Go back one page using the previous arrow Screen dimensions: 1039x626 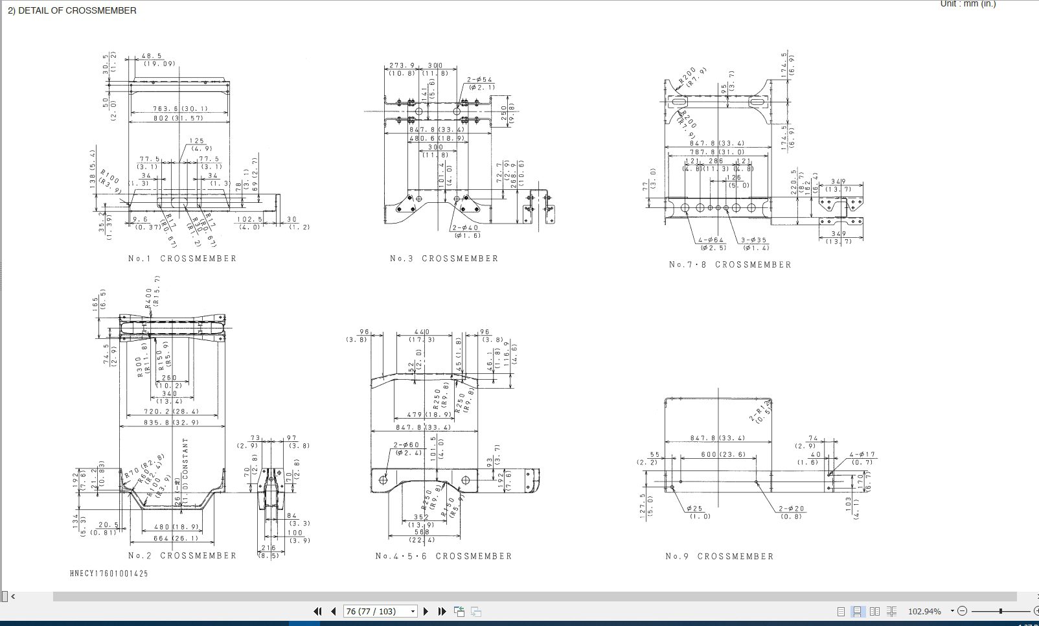334,611
